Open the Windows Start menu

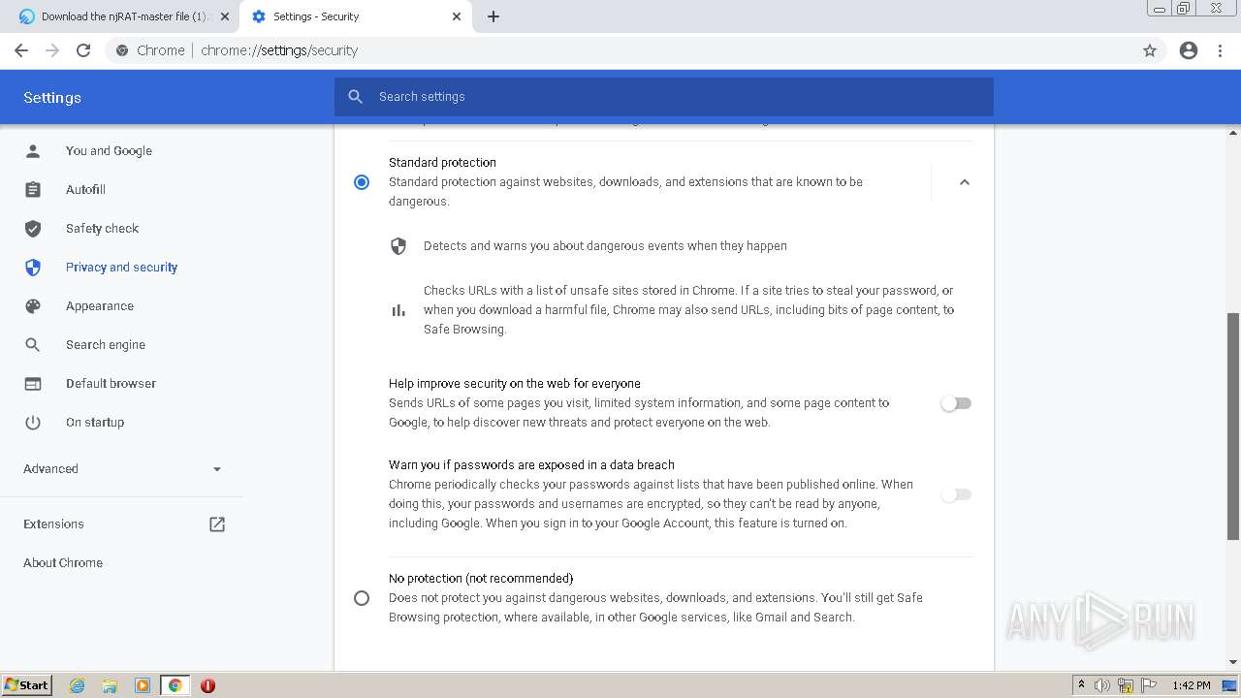click(x=26, y=685)
